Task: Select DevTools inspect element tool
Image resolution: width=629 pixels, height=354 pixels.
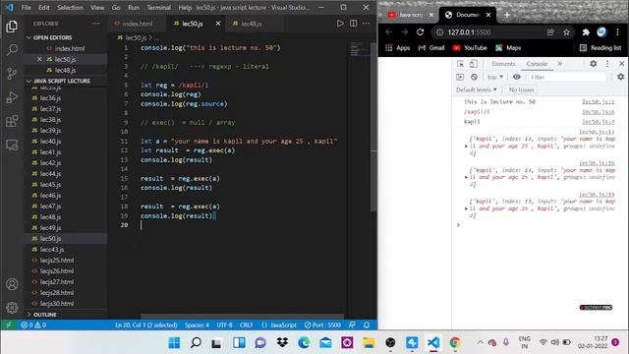Action: coord(461,64)
